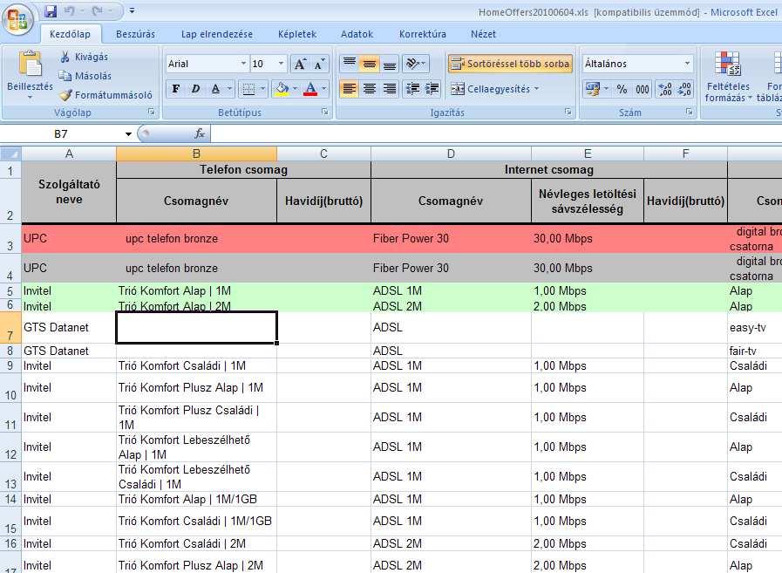Apply the red font color
Screen dimensions: 782x573
point(310,89)
